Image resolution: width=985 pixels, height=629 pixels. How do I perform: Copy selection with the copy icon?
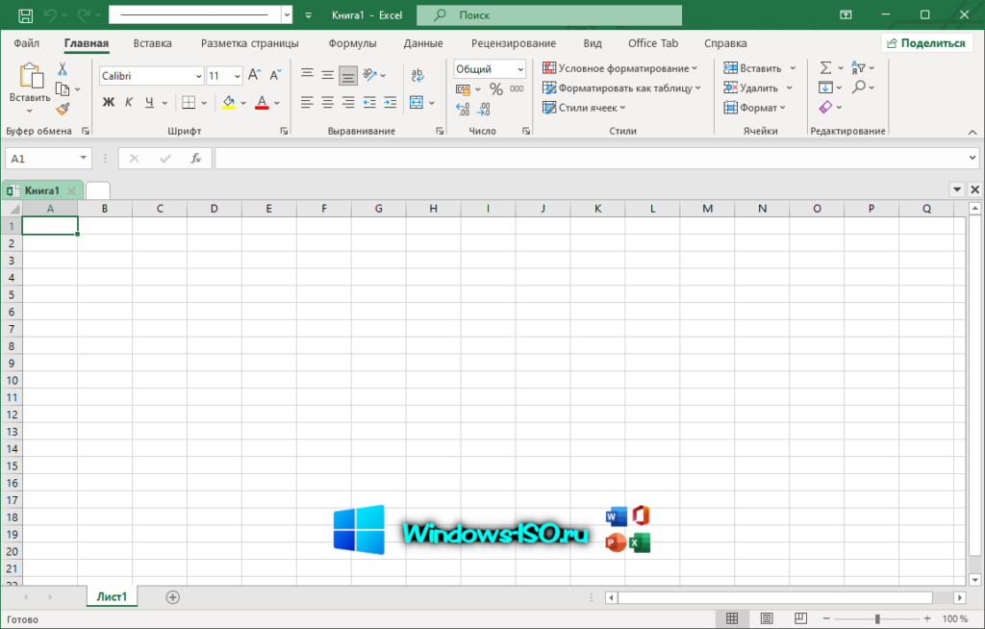(63, 89)
